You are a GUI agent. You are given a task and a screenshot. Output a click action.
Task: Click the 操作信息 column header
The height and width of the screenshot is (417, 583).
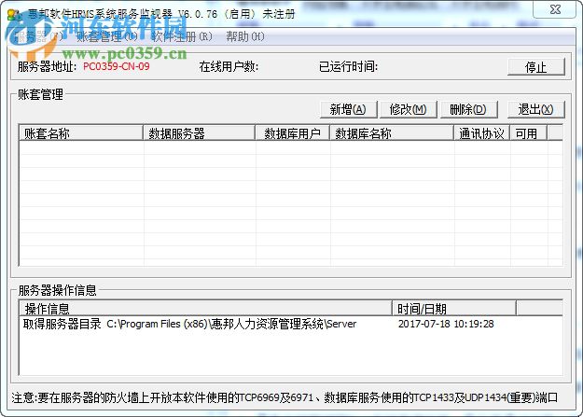point(205,309)
